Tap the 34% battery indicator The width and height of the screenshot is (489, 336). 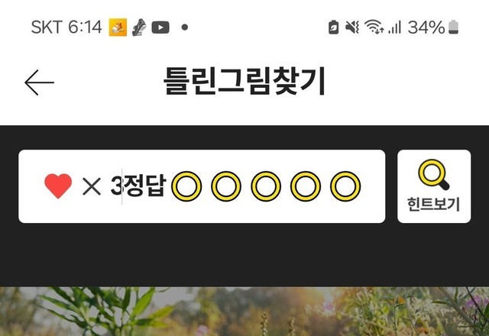coord(433,27)
